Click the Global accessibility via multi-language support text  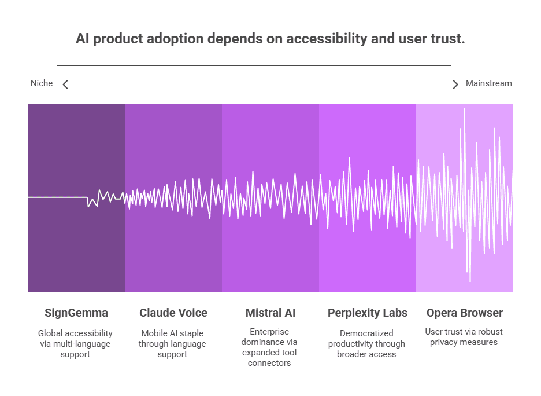(x=75, y=344)
